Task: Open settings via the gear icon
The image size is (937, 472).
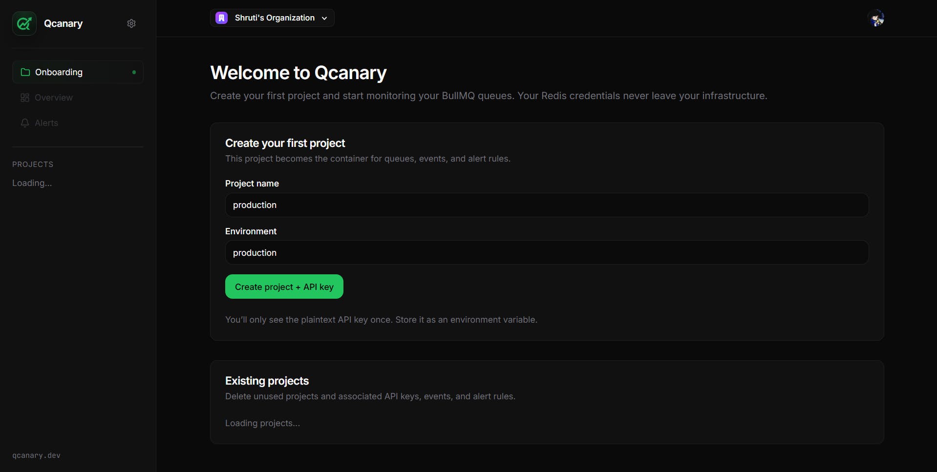Action: point(131,23)
